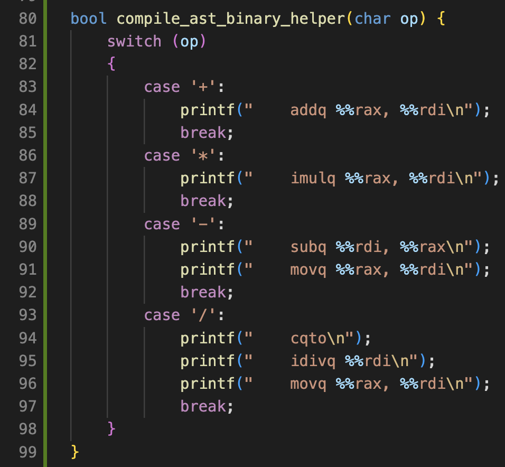Place cursor on the imulq instruction
Image resolution: width=505 pixels, height=467 pixels.
point(313,179)
